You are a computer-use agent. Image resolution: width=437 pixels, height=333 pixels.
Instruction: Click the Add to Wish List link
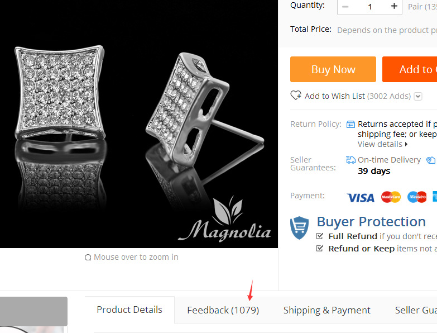click(335, 96)
